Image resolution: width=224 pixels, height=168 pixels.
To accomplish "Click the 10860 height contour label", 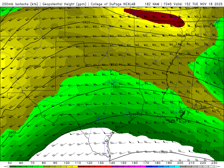I will coord(136,114).
